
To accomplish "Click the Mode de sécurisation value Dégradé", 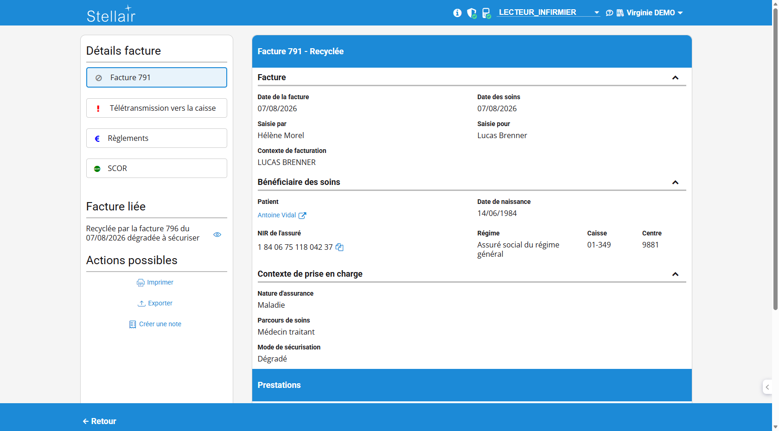I will pyautogui.click(x=273, y=359).
